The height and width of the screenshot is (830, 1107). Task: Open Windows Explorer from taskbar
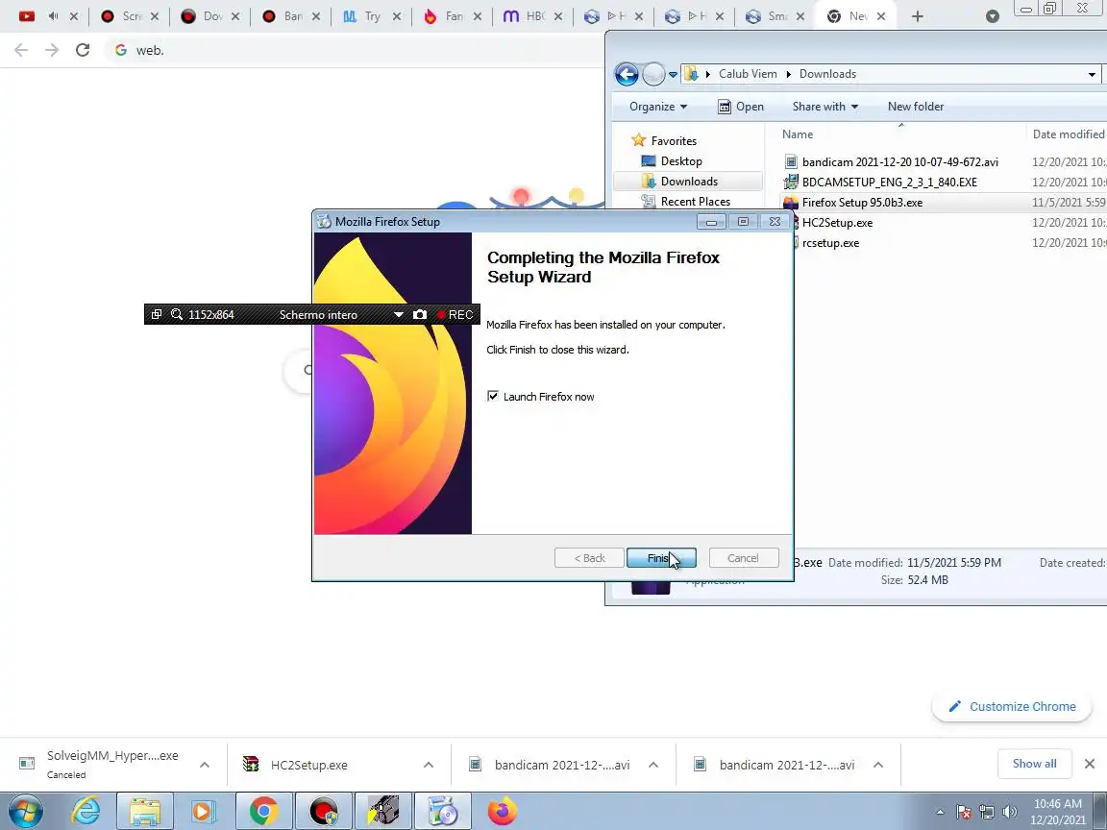(x=145, y=811)
